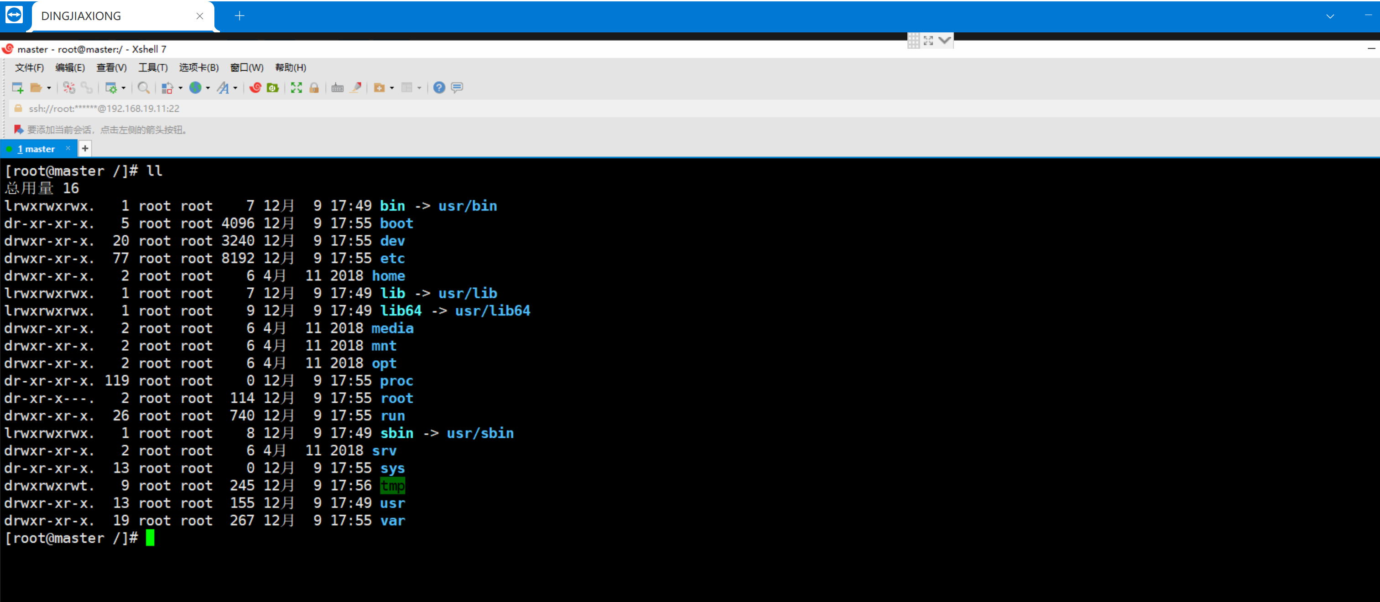Click the Xshell title bar swirl icon
Image resolution: width=1380 pixels, height=602 pixels.
8,49
